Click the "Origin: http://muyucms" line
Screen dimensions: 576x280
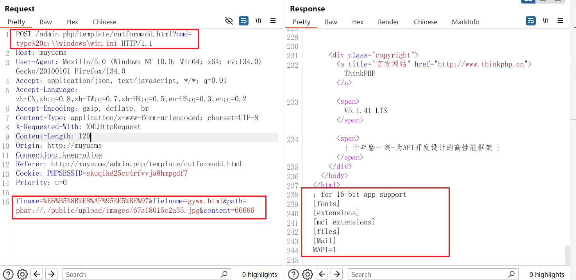(59, 145)
